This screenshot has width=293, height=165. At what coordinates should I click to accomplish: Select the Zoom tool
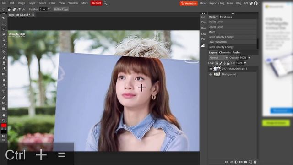pos(4,121)
